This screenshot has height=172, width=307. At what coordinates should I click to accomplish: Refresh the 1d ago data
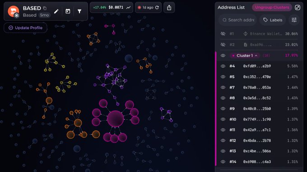157,7
